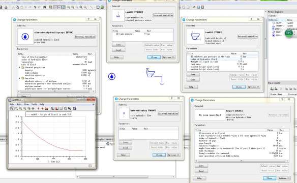
Task: Click the binoculars find icon in the main toolbar
Action: (45, 7)
